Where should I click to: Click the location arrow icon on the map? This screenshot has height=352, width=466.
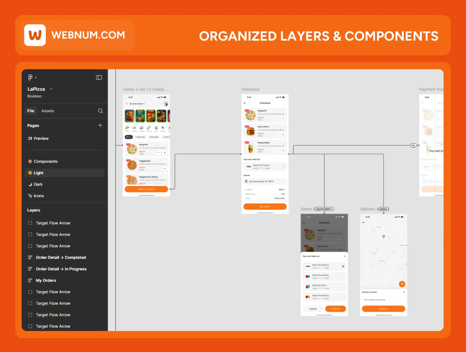click(402, 284)
